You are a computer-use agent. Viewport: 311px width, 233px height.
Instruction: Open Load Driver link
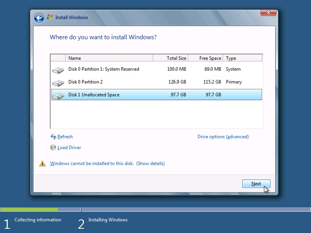(69, 148)
